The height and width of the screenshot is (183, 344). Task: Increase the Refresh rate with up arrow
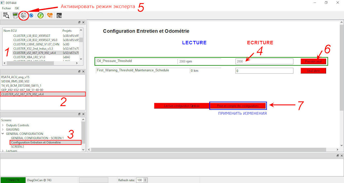[x=145, y=179]
